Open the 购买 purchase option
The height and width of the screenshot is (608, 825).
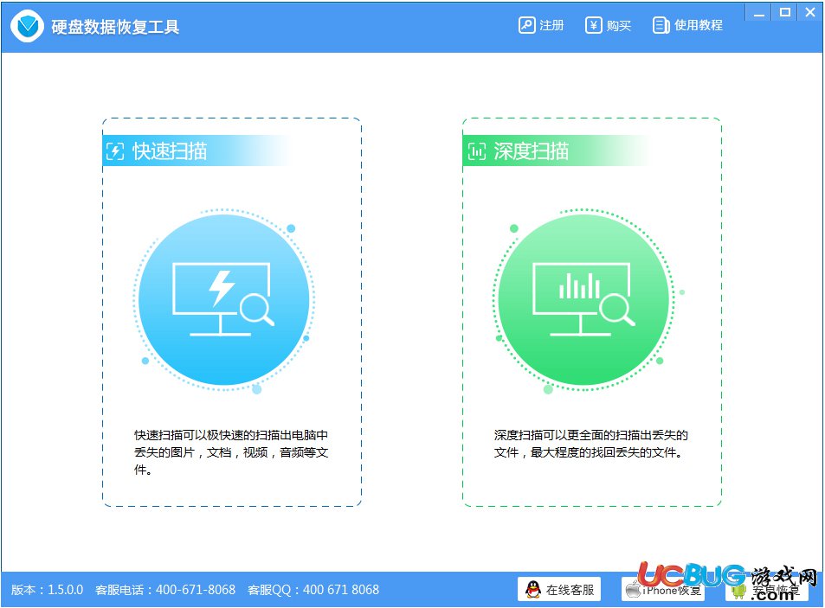tap(609, 25)
